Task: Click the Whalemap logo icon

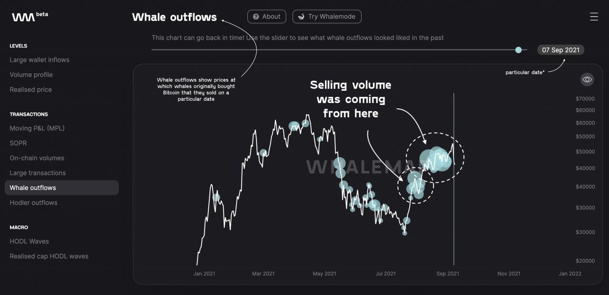Action: point(23,17)
